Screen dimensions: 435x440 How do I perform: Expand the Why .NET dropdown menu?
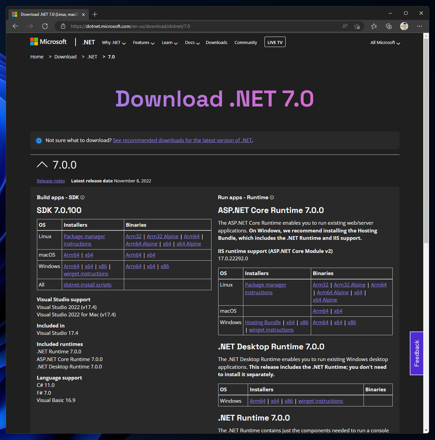tap(114, 43)
